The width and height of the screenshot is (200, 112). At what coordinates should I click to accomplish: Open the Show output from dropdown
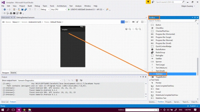click(x=39, y=80)
